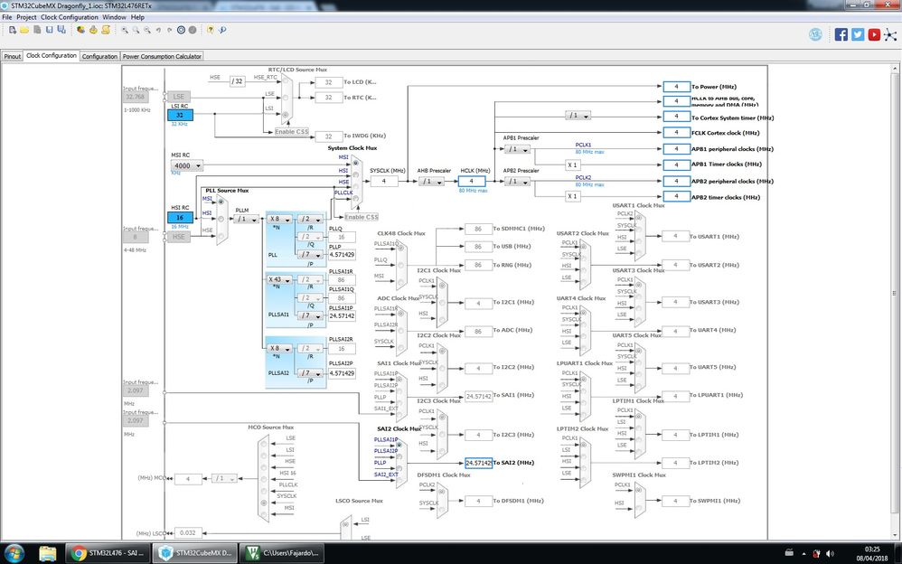The image size is (902, 564).
Task: Click the HCLK (MHz) input field
Action: [472, 182]
